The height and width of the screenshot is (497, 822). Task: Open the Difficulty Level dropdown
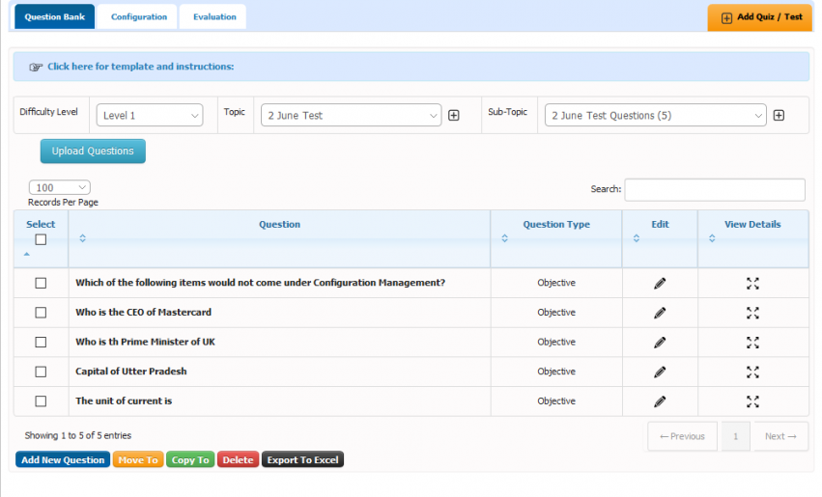(150, 115)
